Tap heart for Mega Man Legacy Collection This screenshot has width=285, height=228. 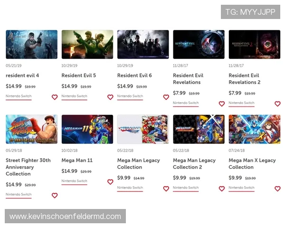pyautogui.click(x=166, y=189)
